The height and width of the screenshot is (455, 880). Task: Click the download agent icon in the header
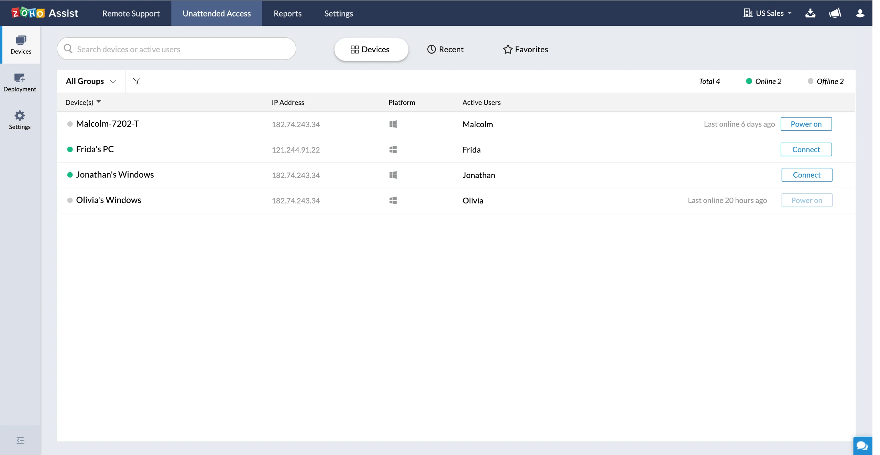pyautogui.click(x=811, y=13)
